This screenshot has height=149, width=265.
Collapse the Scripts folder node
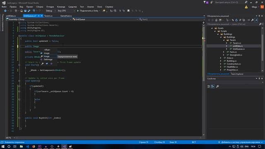coord(215,31)
